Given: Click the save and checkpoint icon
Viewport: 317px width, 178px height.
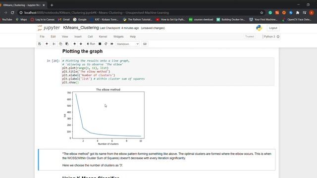Looking at the screenshot, I should point(40,44).
